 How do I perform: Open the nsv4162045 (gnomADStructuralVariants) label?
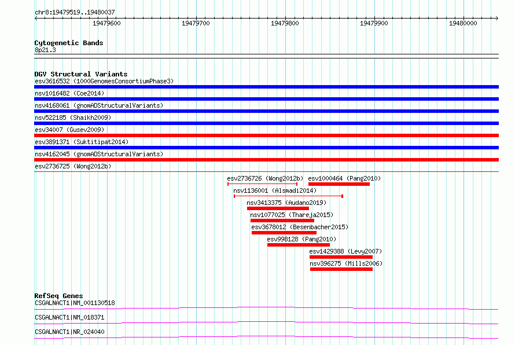click(x=99, y=154)
